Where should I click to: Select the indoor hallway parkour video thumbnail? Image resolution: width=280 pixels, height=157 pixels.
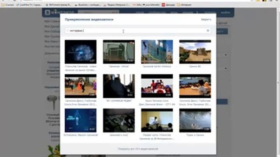tap(119, 52)
